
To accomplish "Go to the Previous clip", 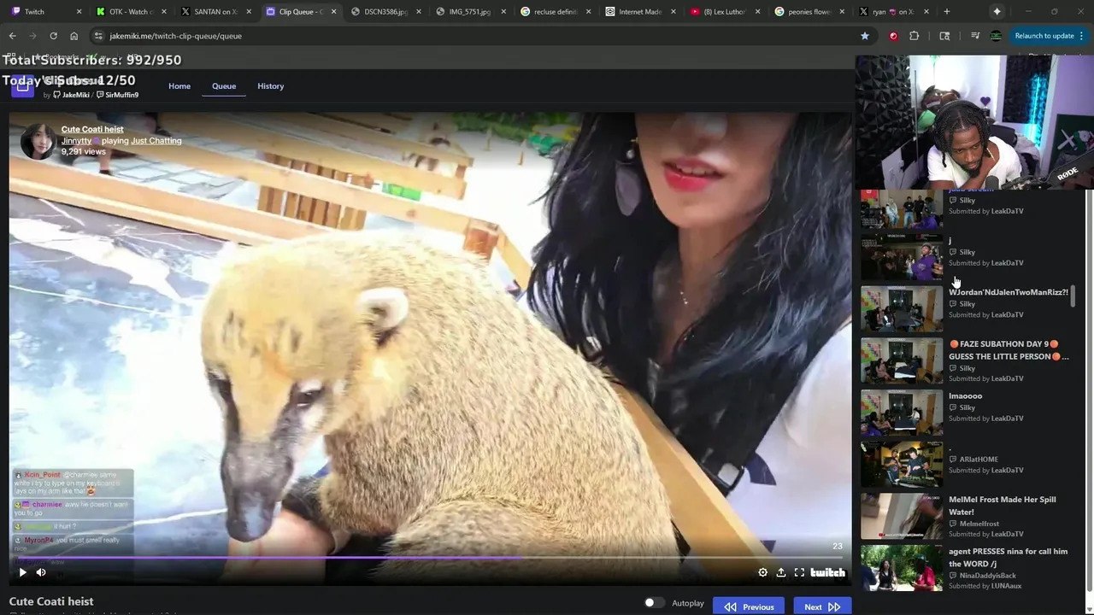I will (x=749, y=606).
